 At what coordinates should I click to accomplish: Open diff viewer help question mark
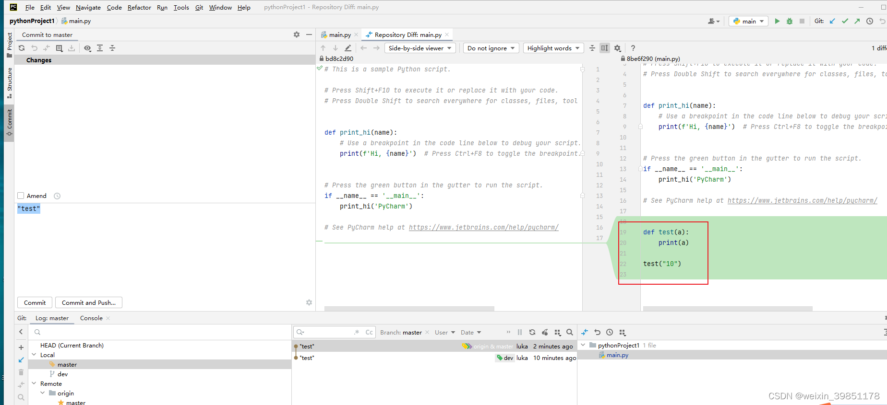[633, 48]
